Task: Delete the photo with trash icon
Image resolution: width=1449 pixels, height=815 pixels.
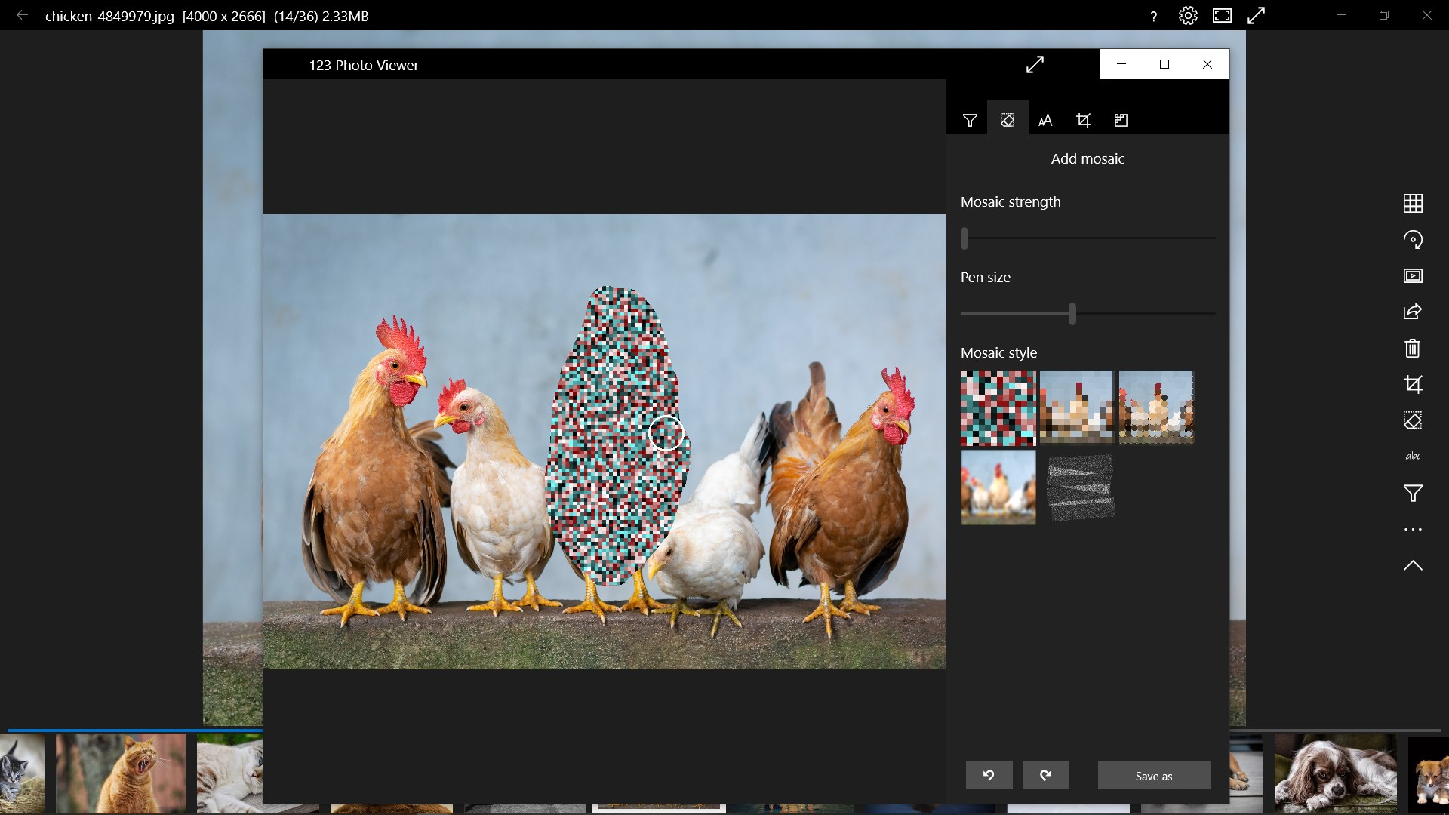Action: [1413, 348]
